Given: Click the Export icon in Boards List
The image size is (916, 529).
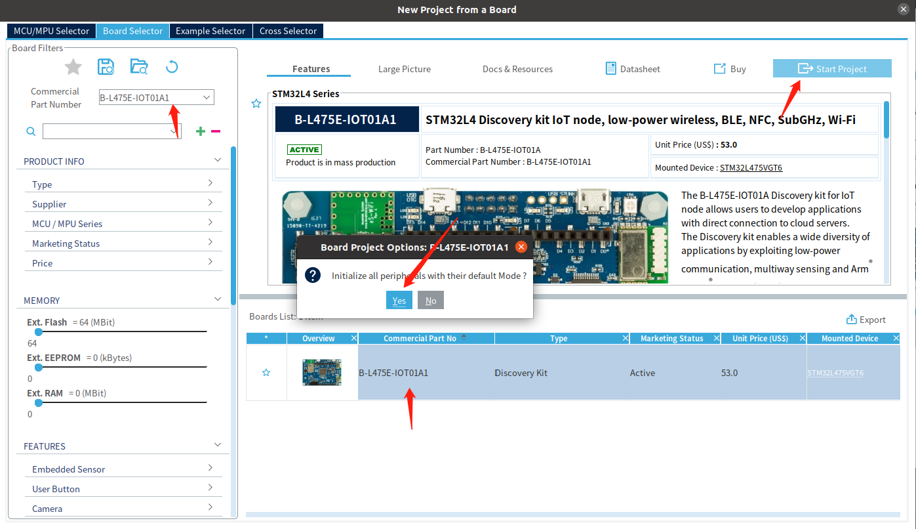Looking at the screenshot, I should click(x=852, y=319).
